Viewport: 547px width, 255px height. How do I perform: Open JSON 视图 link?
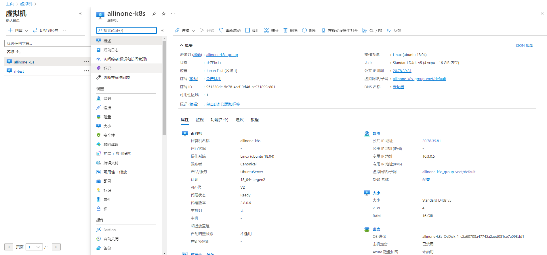pyautogui.click(x=524, y=45)
